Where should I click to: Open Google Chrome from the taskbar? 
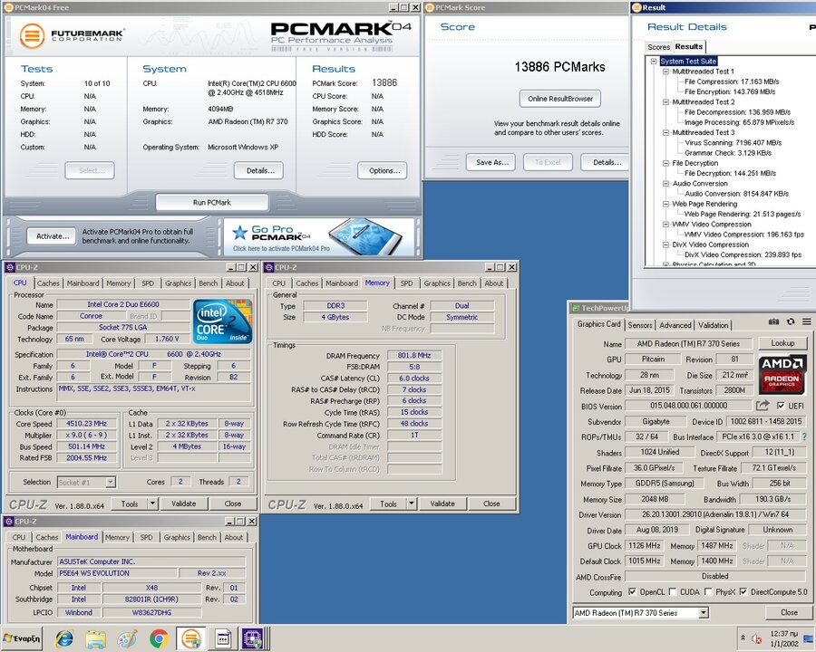pyautogui.click(x=160, y=638)
